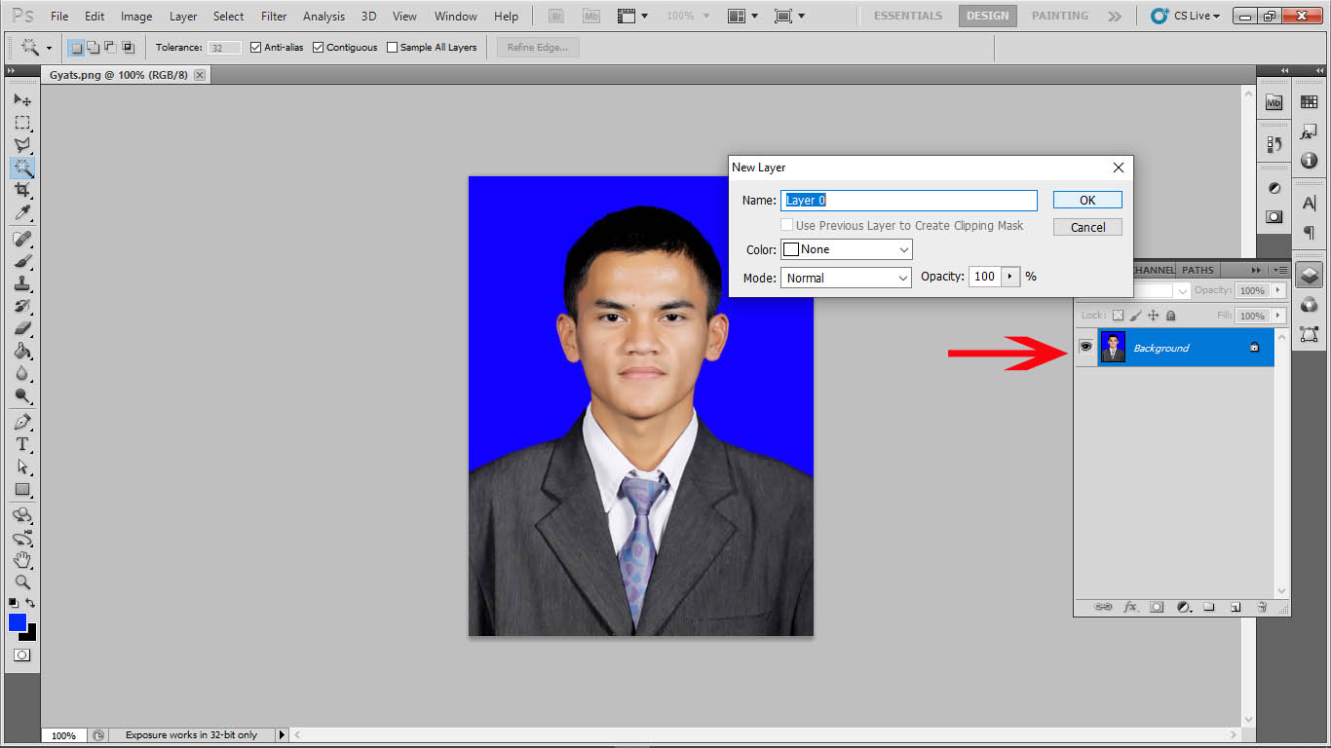
Task: Open the Layer menu
Action: coord(183,17)
